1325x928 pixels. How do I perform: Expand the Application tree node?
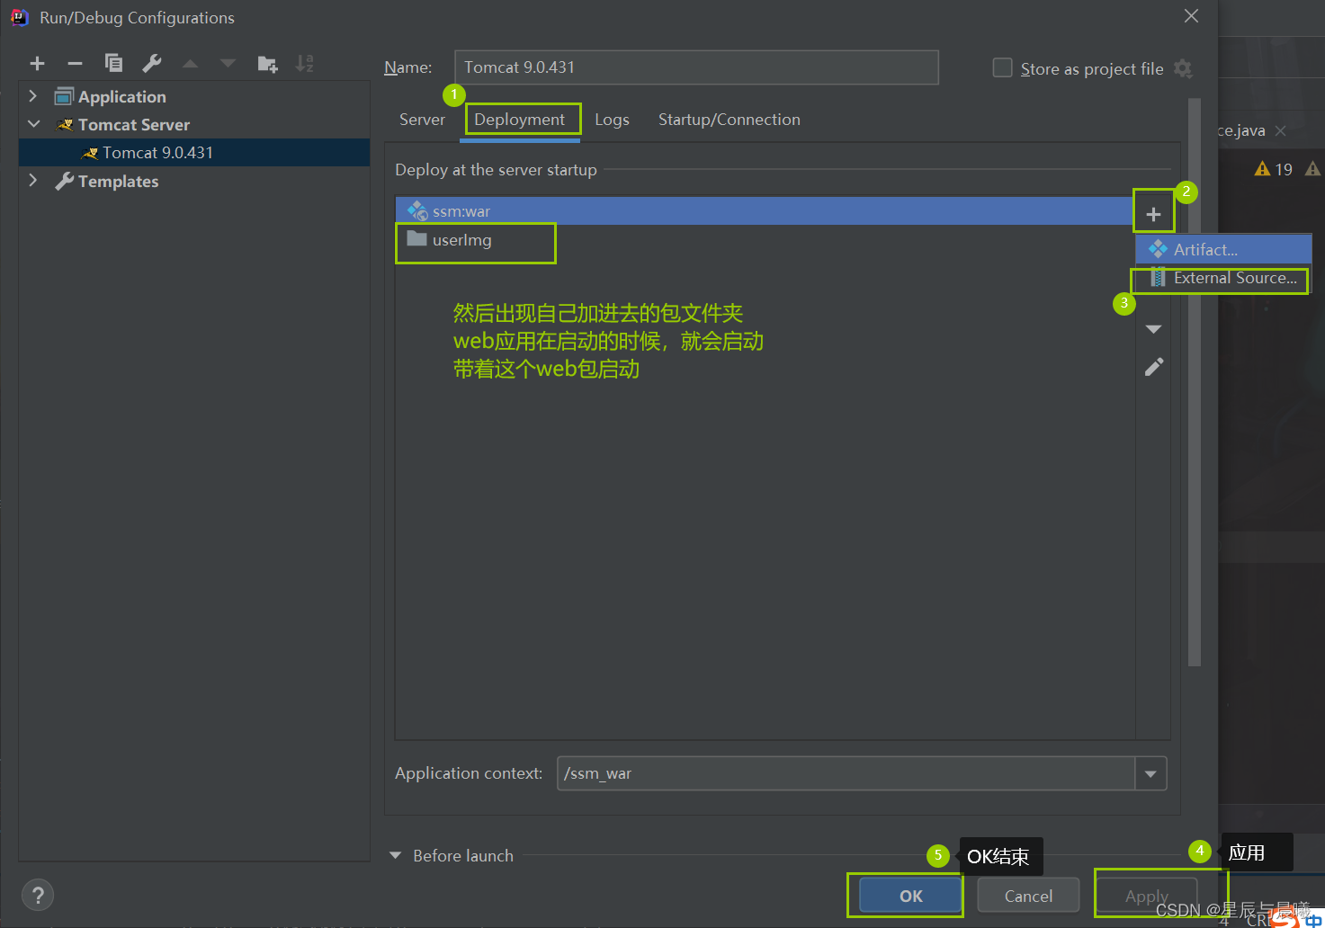pyautogui.click(x=33, y=96)
